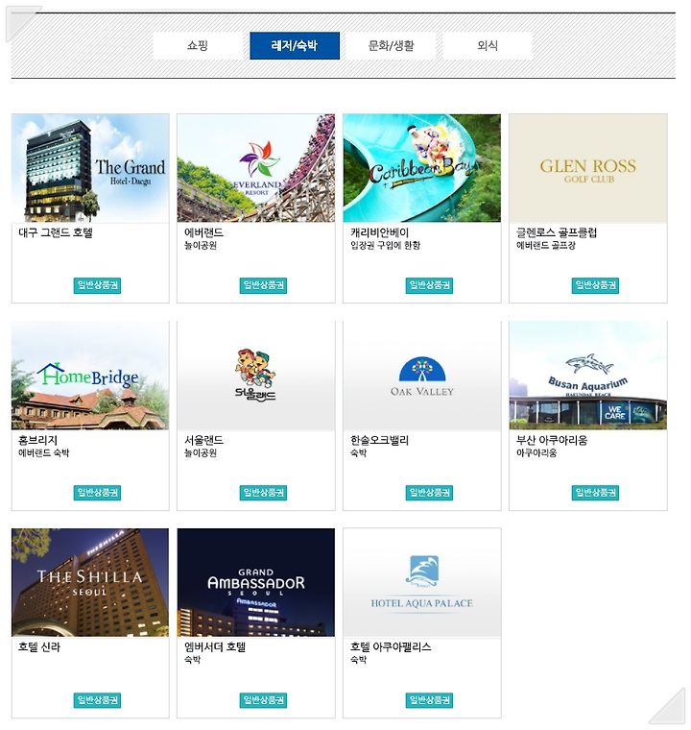Click the Everland Resort logo image
Image resolution: width=691 pixels, height=730 pixels.
coord(256,168)
